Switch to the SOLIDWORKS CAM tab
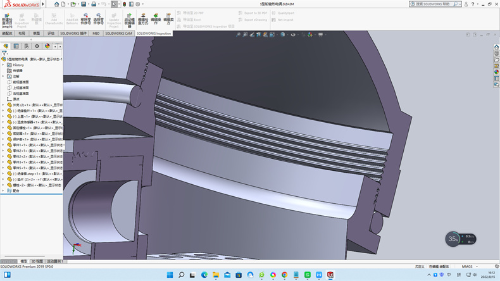 coord(119,33)
